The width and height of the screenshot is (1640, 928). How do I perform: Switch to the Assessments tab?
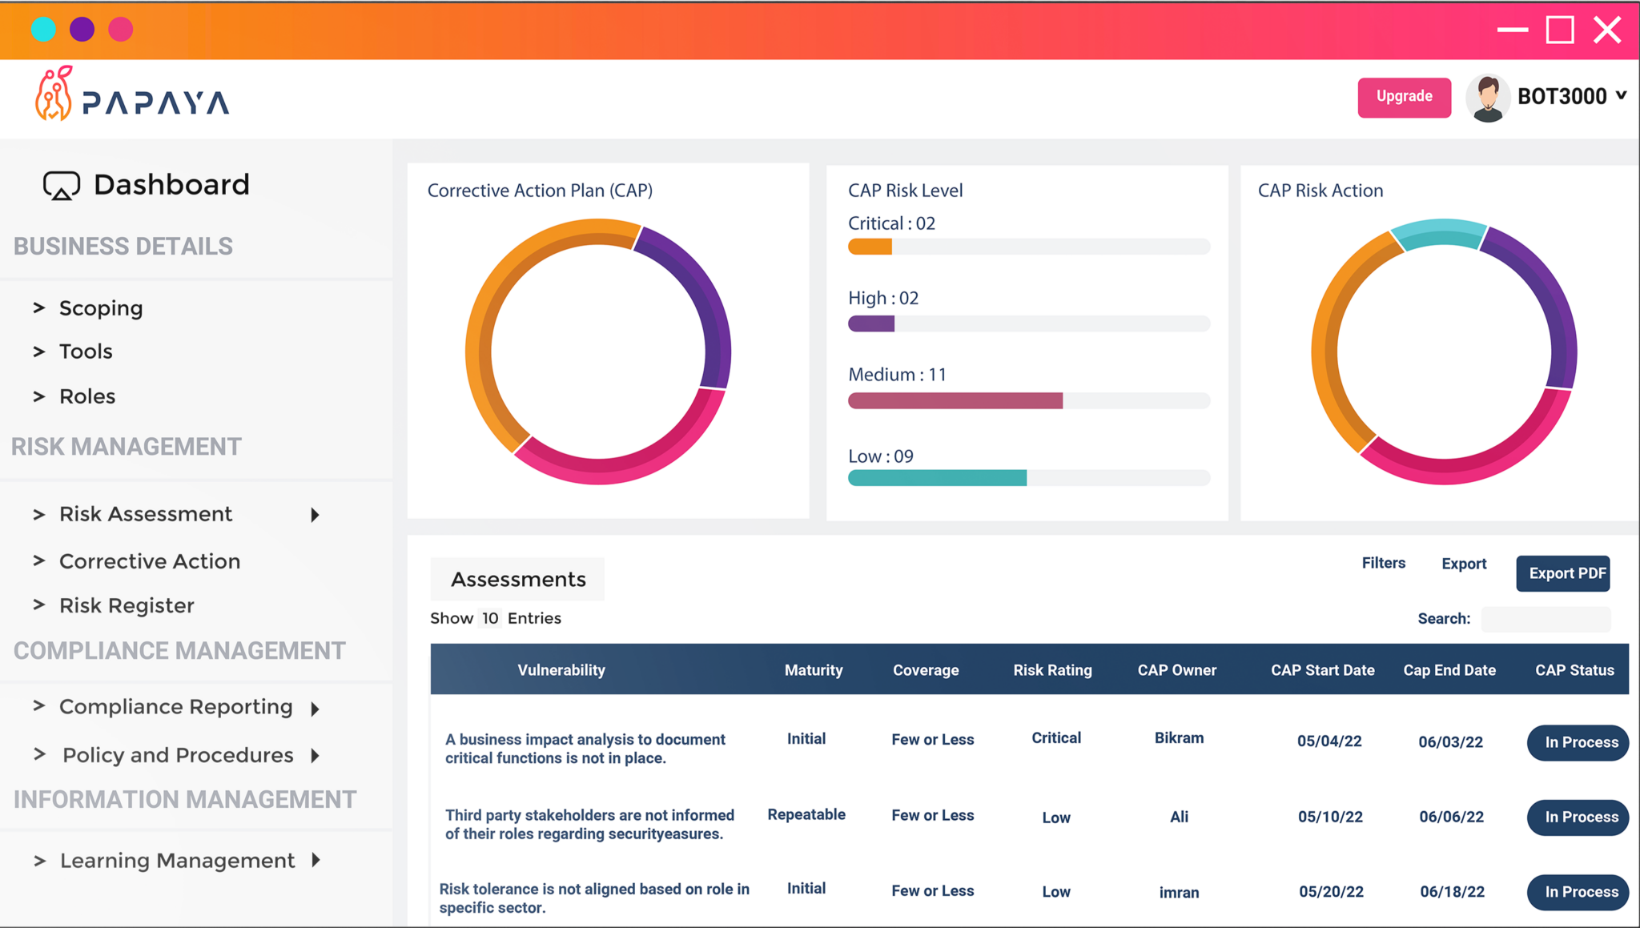pyautogui.click(x=517, y=578)
